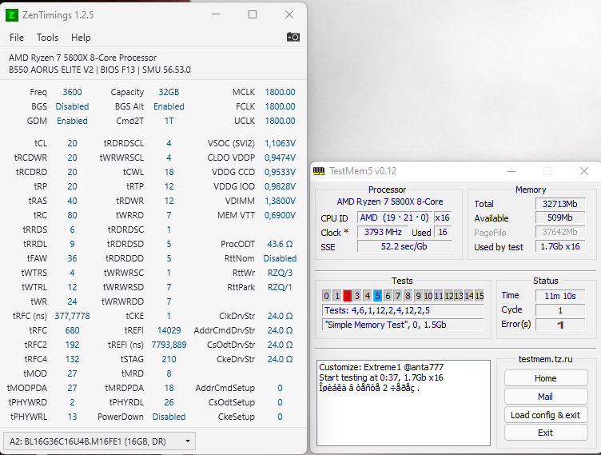Click the FCLK 1800.00 value
This screenshot has height=455, width=601.
[281, 106]
